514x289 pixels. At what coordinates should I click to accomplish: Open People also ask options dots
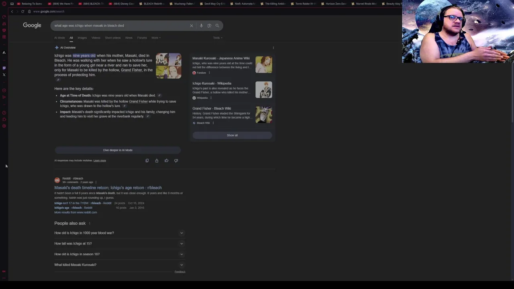[x=90, y=224]
